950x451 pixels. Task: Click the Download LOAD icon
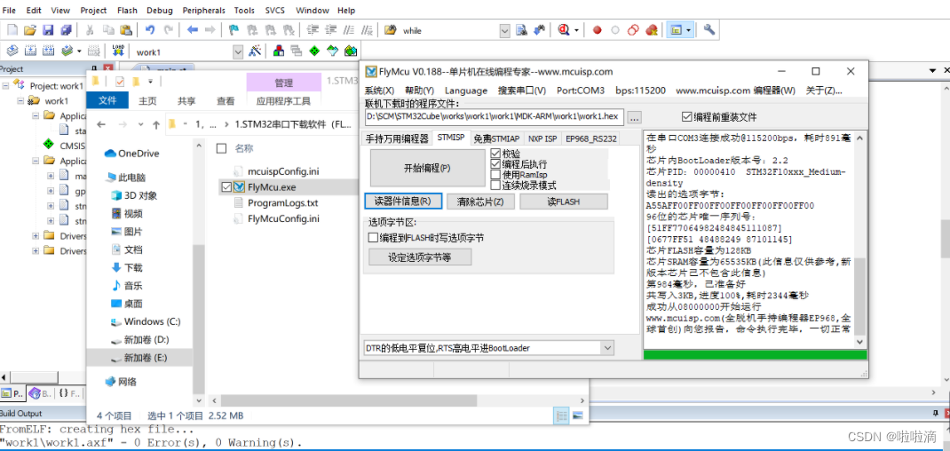[119, 51]
